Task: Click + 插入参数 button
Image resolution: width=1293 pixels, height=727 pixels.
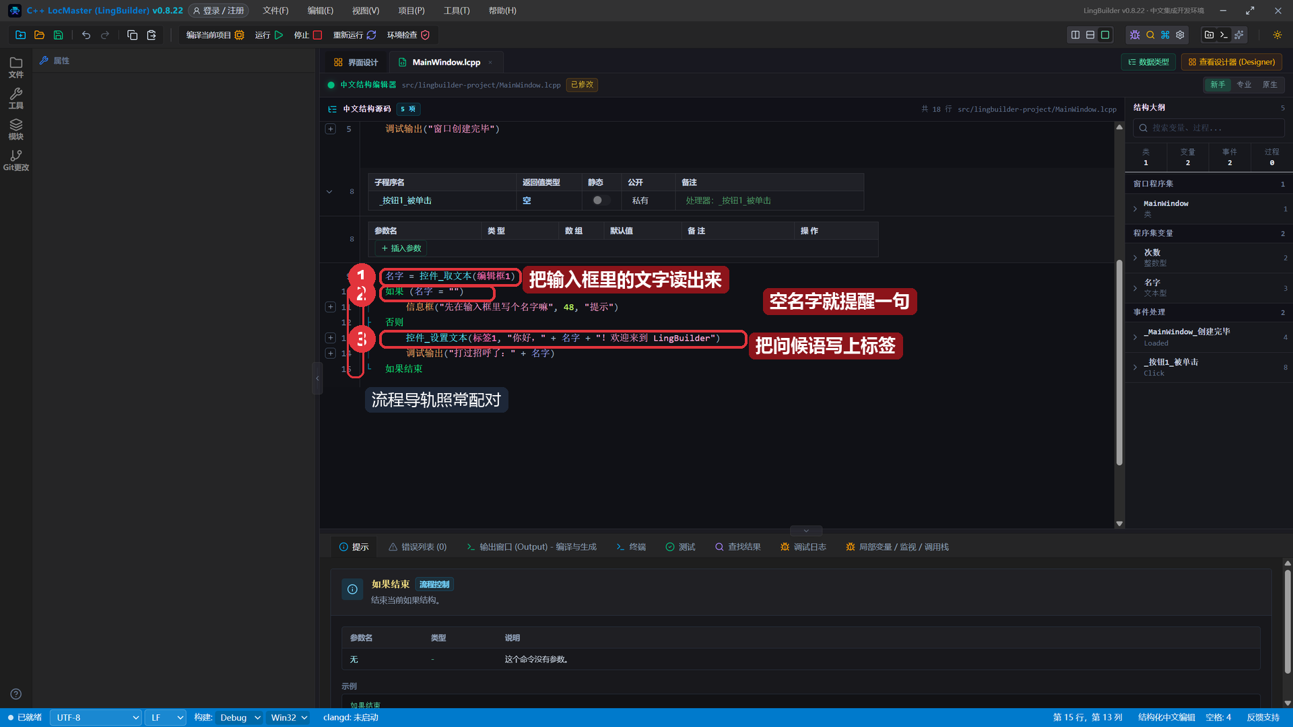Action: pyautogui.click(x=401, y=248)
